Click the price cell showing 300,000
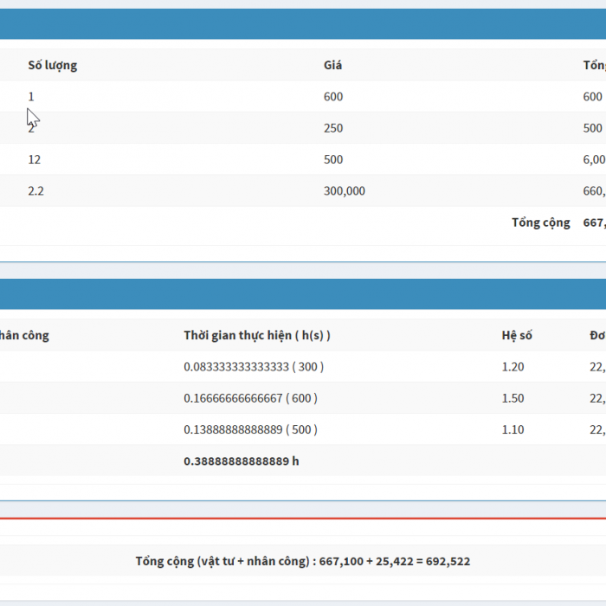The width and height of the screenshot is (606, 606). pos(344,190)
